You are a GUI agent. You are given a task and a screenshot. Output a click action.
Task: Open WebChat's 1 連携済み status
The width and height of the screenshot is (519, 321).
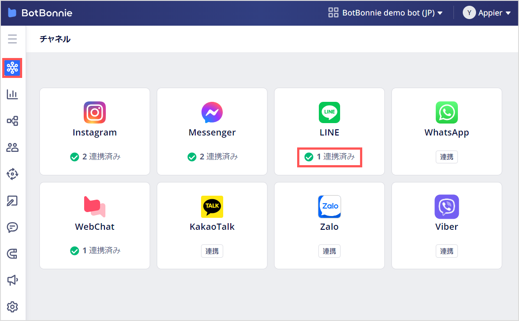pyautogui.click(x=95, y=251)
